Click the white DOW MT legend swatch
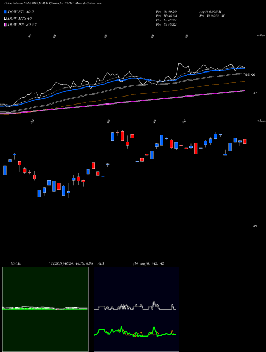Image resolution: width=266 pixels, height=352 pixels. (5, 19)
